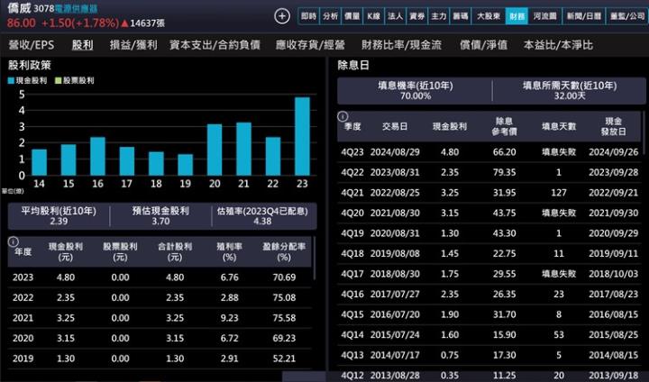Image resolution: width=649 pixels, height=382 pixels.
Task: Go to 損益/獲利 sub-tab
Action: pyautogui.click(x=133, y=45)
